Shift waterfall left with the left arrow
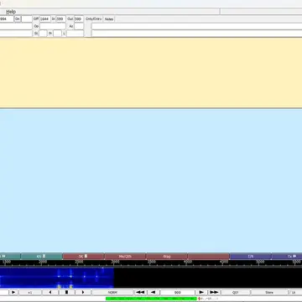Image resolution: width=302 pixels, height=302 pixels. (x=50, y=292)
